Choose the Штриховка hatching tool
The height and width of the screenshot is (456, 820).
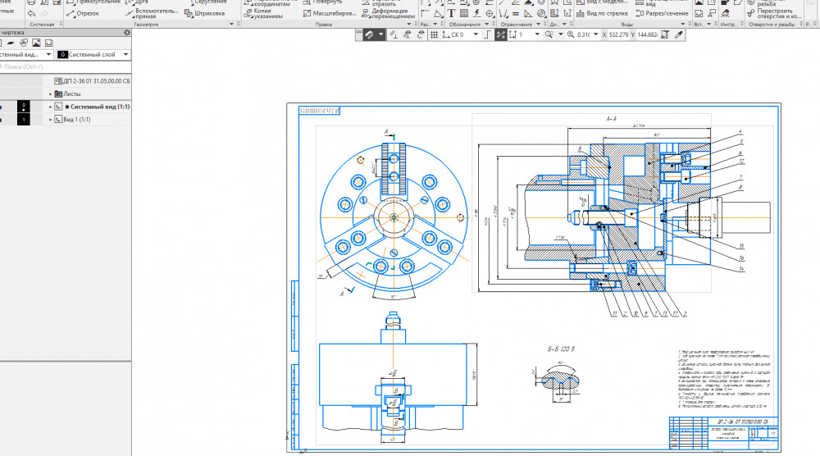pos(206,13)
